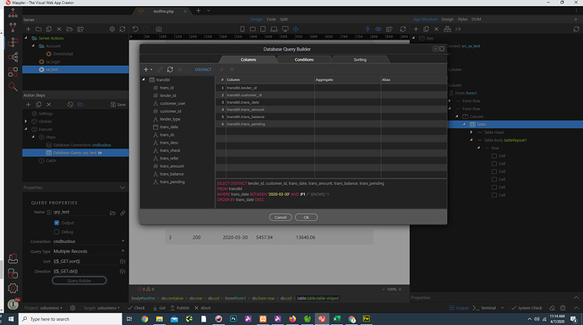Select the testfrm.php document tab
Screen dimensions: 583x325
click(x=164, y=11)
